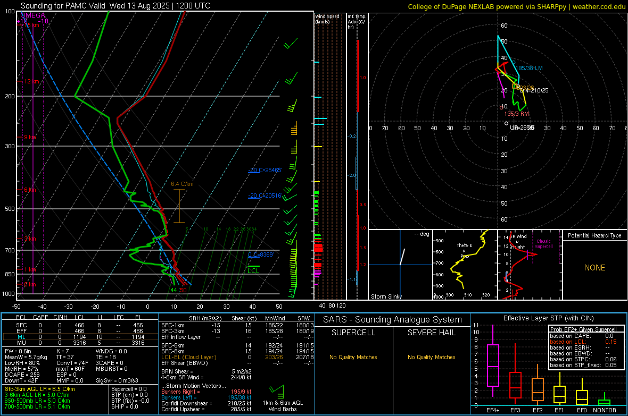Viewport: 628px width, 416px height.
Task: Click the PW = 0.6in value
Action: 18,351
